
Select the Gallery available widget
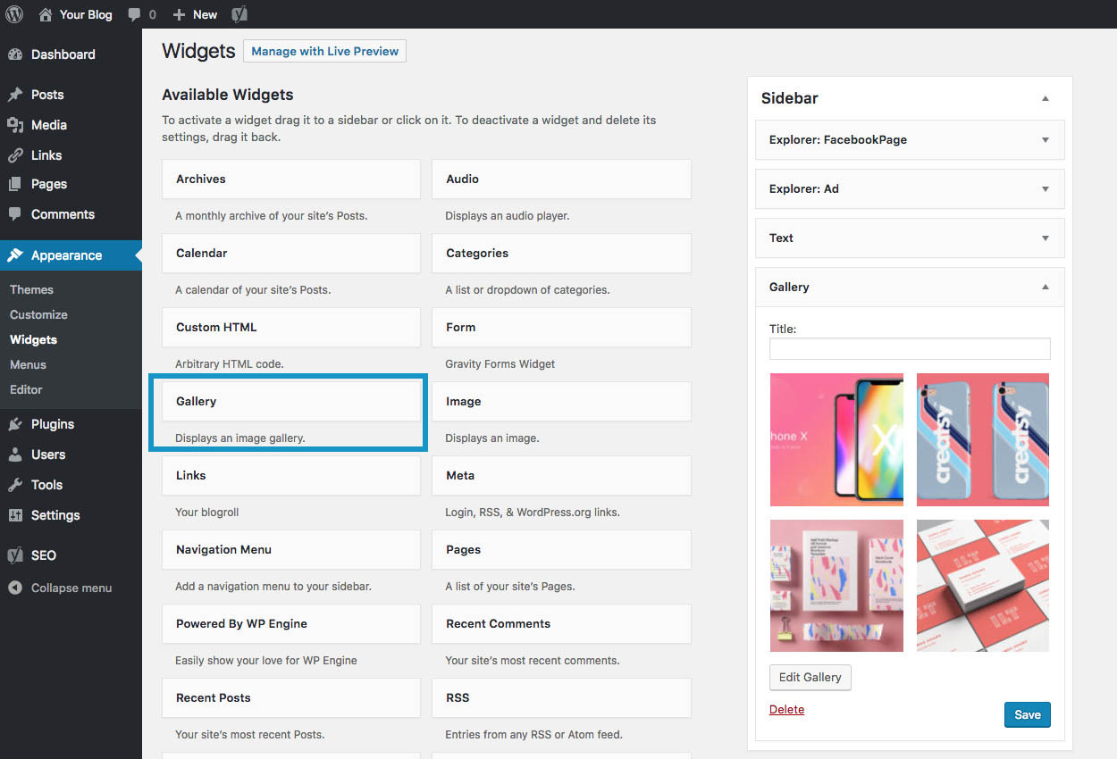(x=291, y=402)
